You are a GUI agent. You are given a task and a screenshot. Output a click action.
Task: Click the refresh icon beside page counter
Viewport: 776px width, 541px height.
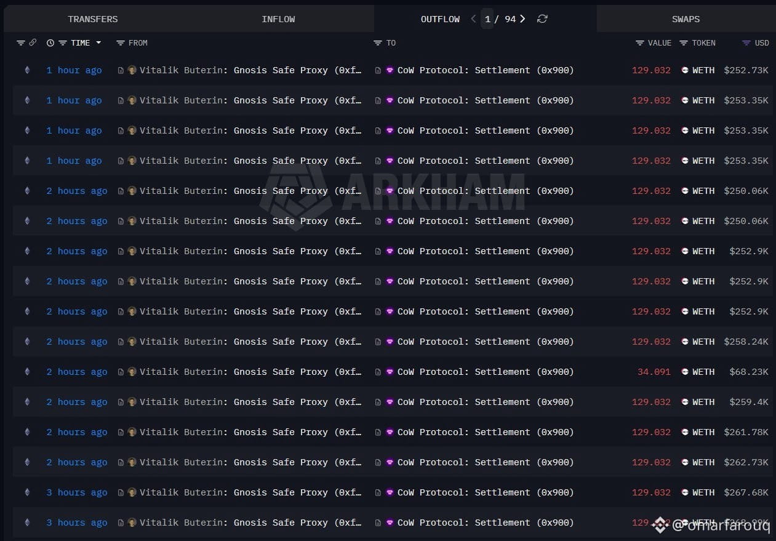pyautogui.click(x=542, y=19)
